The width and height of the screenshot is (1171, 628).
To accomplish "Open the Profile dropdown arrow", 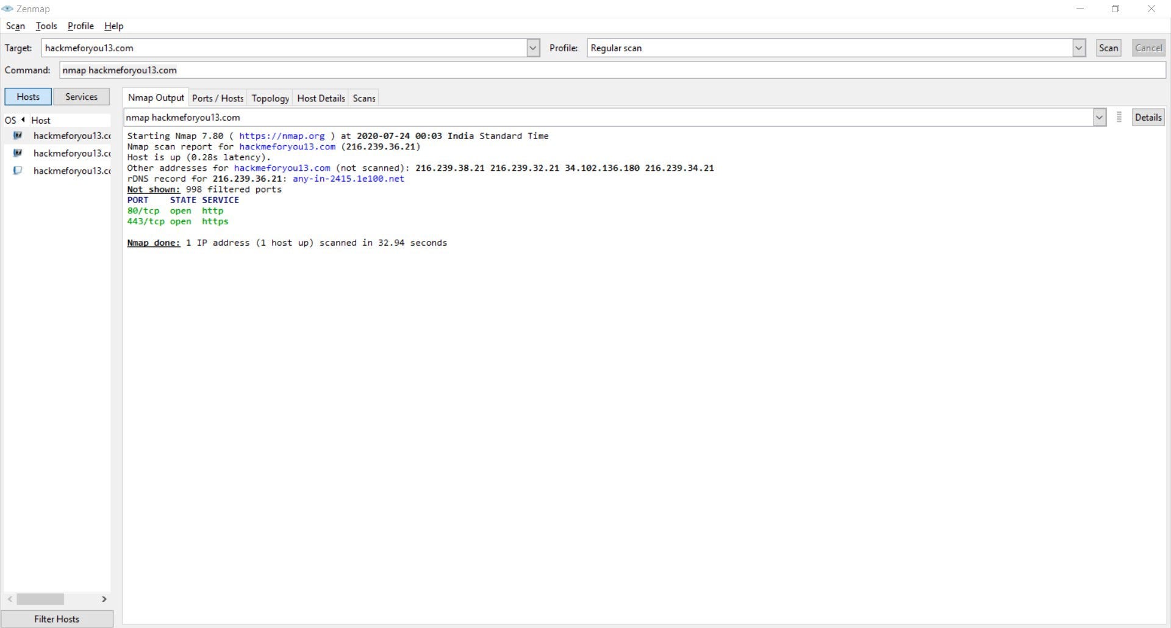I will coord(1078,48).
